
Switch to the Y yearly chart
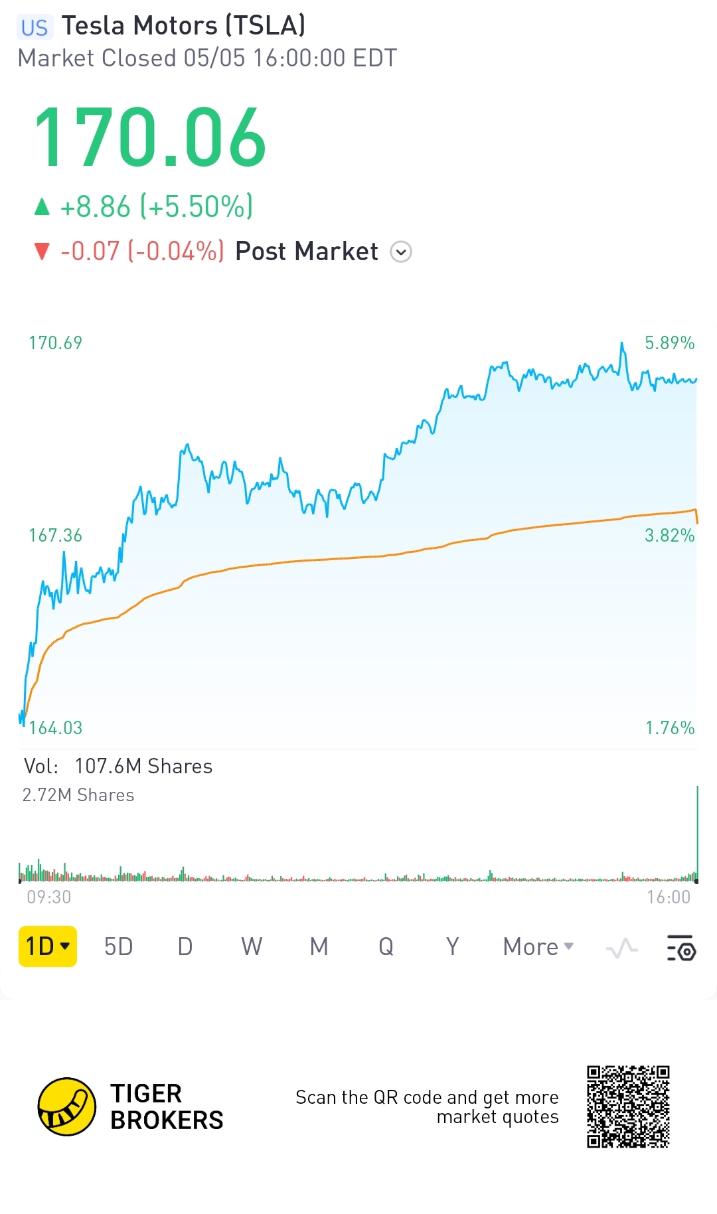(x=453, y=947)
